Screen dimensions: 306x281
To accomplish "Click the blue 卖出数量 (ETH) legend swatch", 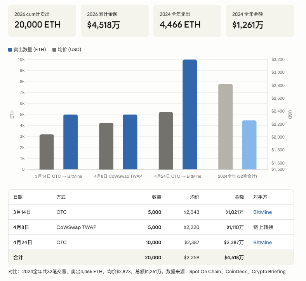I will coord(10,50).
